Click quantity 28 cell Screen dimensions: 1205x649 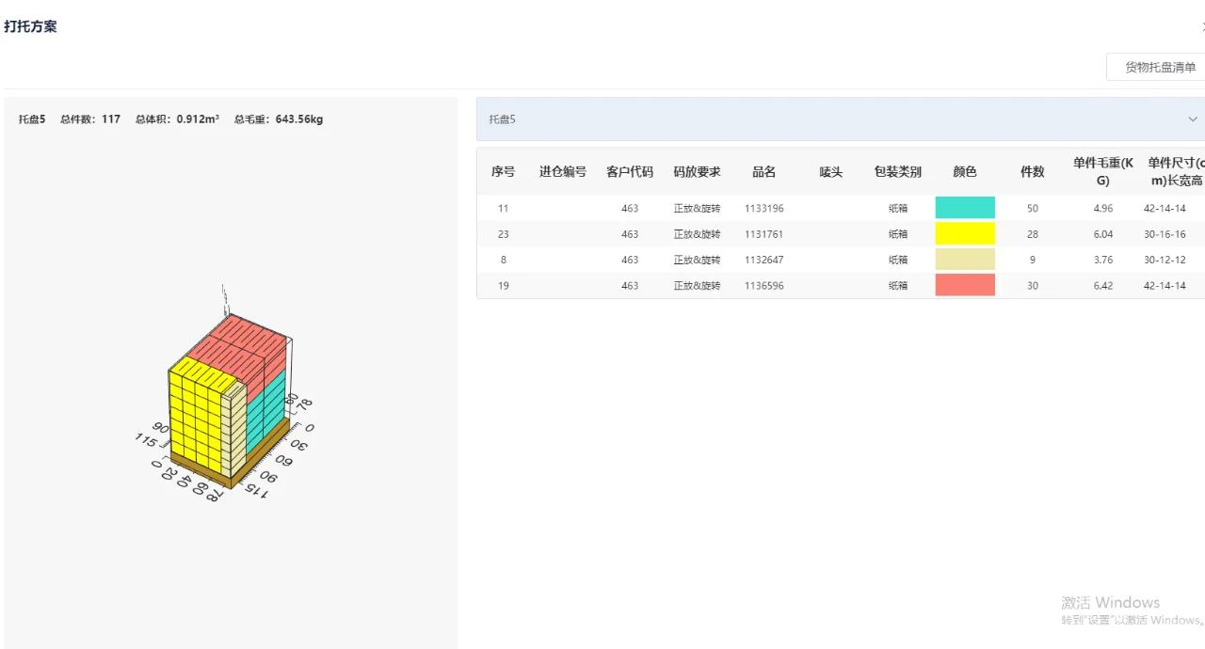1033,234
